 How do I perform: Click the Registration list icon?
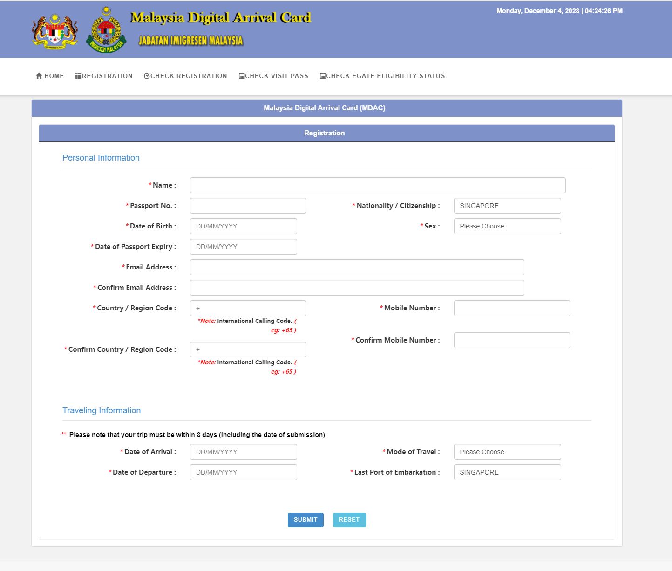pyautogui.click(x=78, y=76)
